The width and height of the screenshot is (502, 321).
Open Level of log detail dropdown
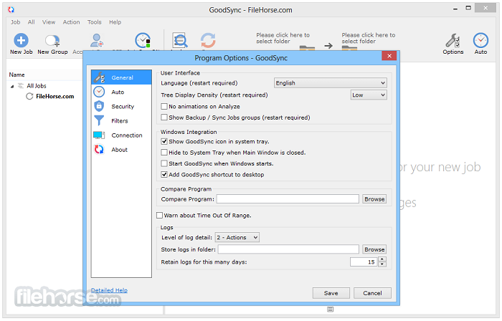[237, 238]
